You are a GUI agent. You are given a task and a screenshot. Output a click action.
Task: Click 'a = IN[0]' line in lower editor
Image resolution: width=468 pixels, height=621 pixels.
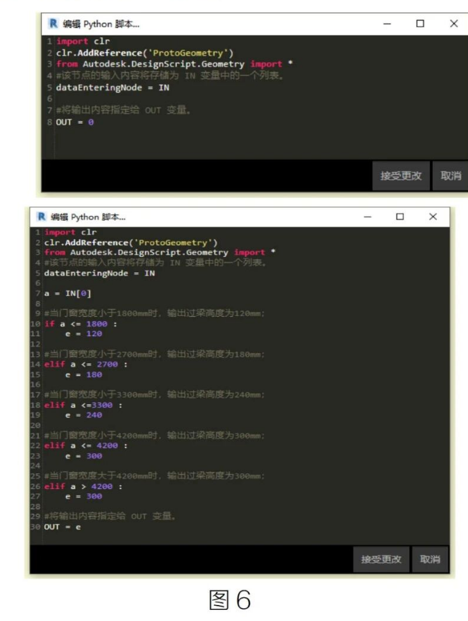68,293
